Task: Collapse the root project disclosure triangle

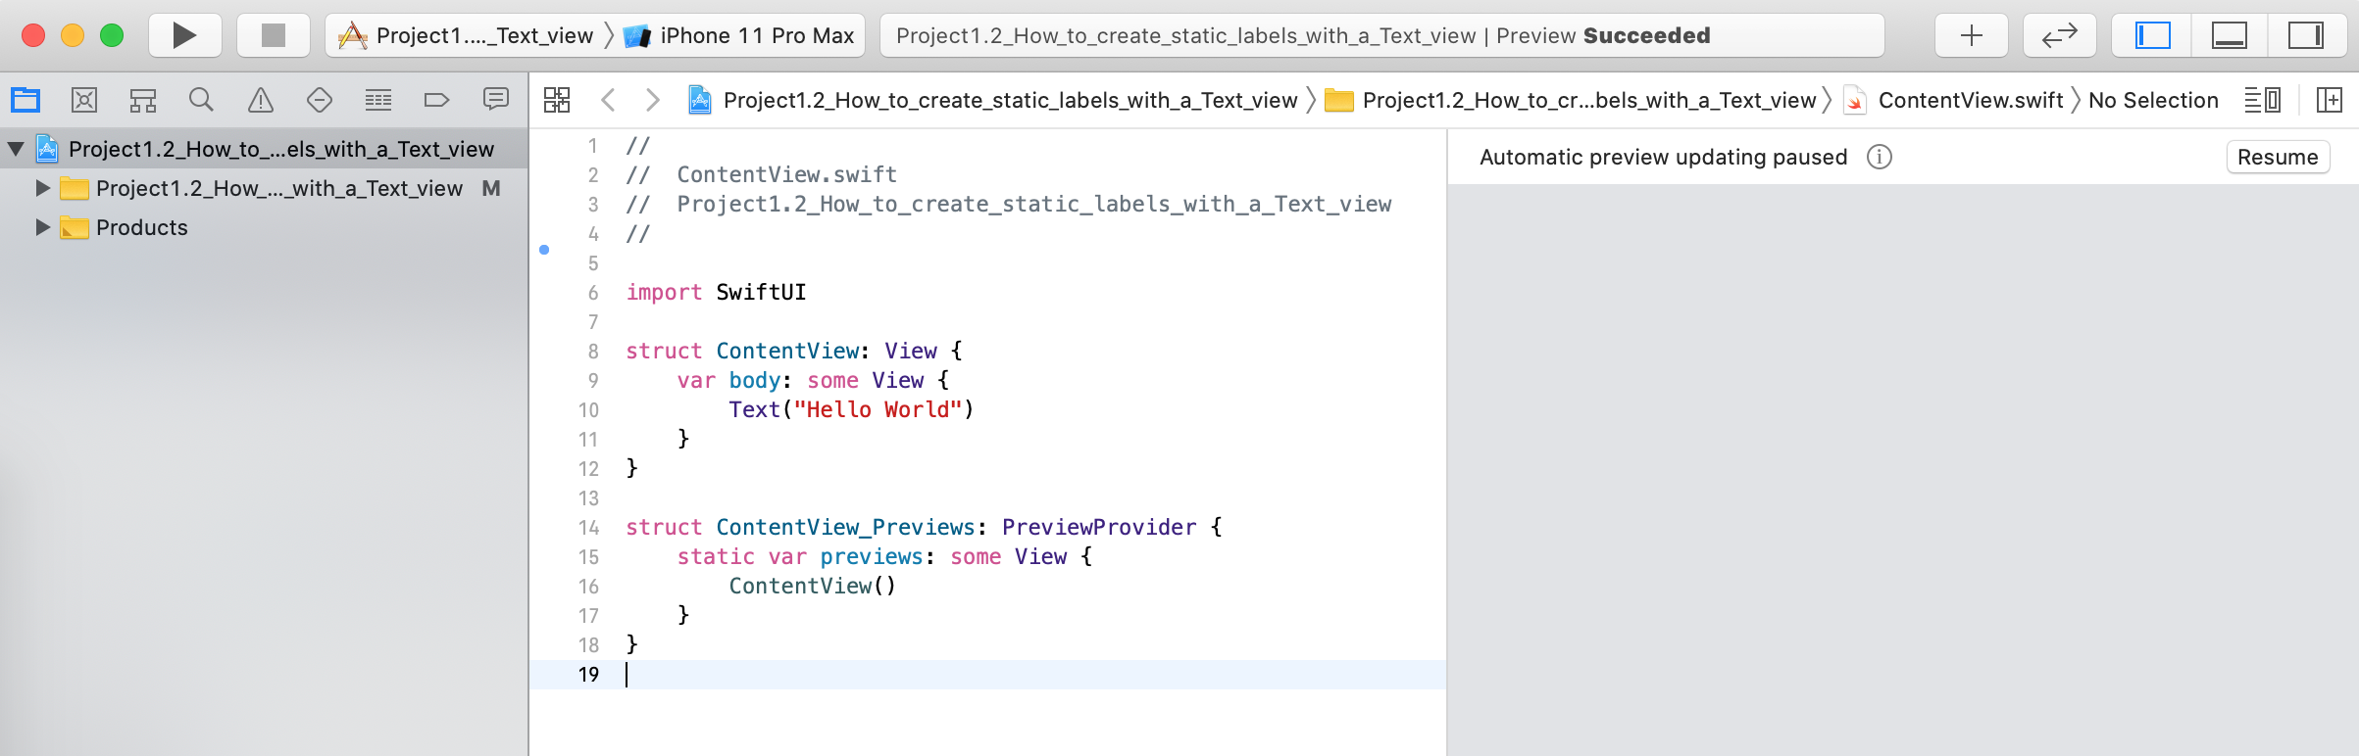Action: coord(16,149)
